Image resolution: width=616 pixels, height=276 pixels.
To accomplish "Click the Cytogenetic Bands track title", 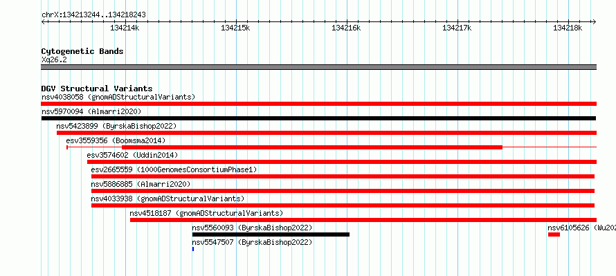I will pyautogui.click(x=82, y=51).
